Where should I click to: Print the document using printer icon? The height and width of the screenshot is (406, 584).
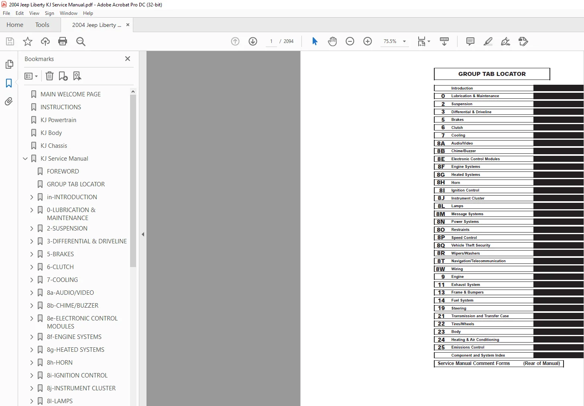click(63, 41)
